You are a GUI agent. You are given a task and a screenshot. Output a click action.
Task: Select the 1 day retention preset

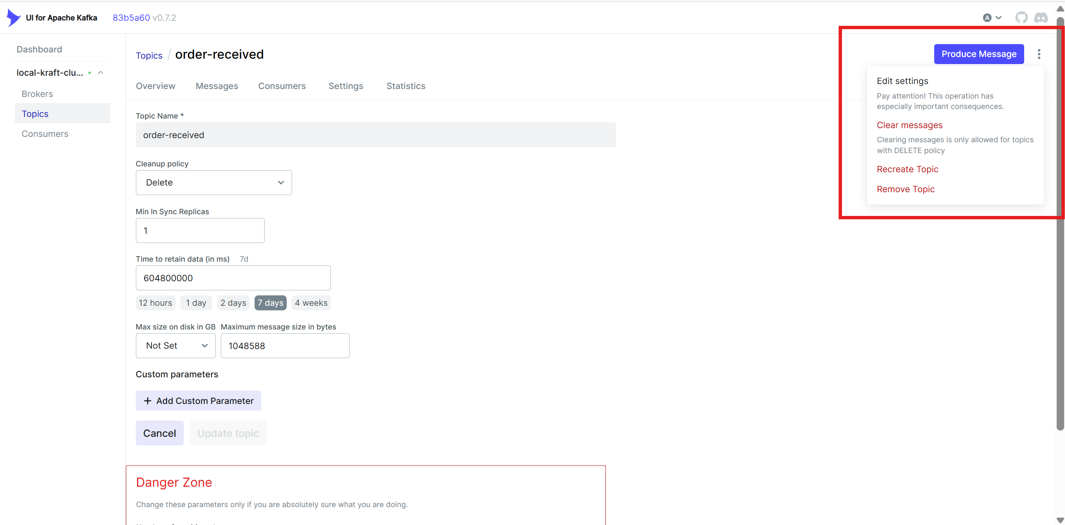coord(196,303)
